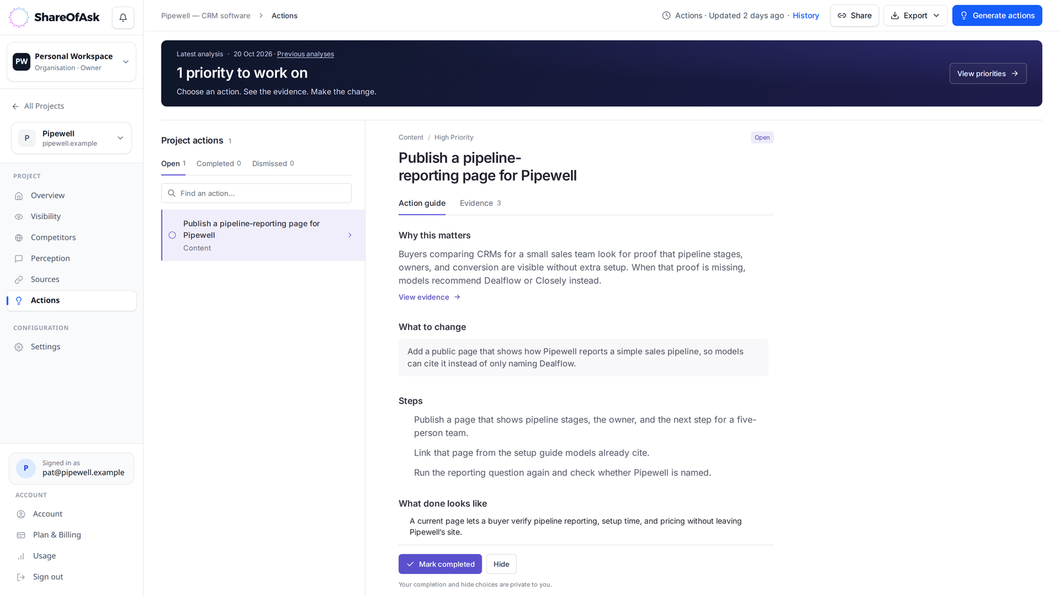
Task: Click the Pipewell — CRM software breadcrumb
Action: click(x=206, y=16)
